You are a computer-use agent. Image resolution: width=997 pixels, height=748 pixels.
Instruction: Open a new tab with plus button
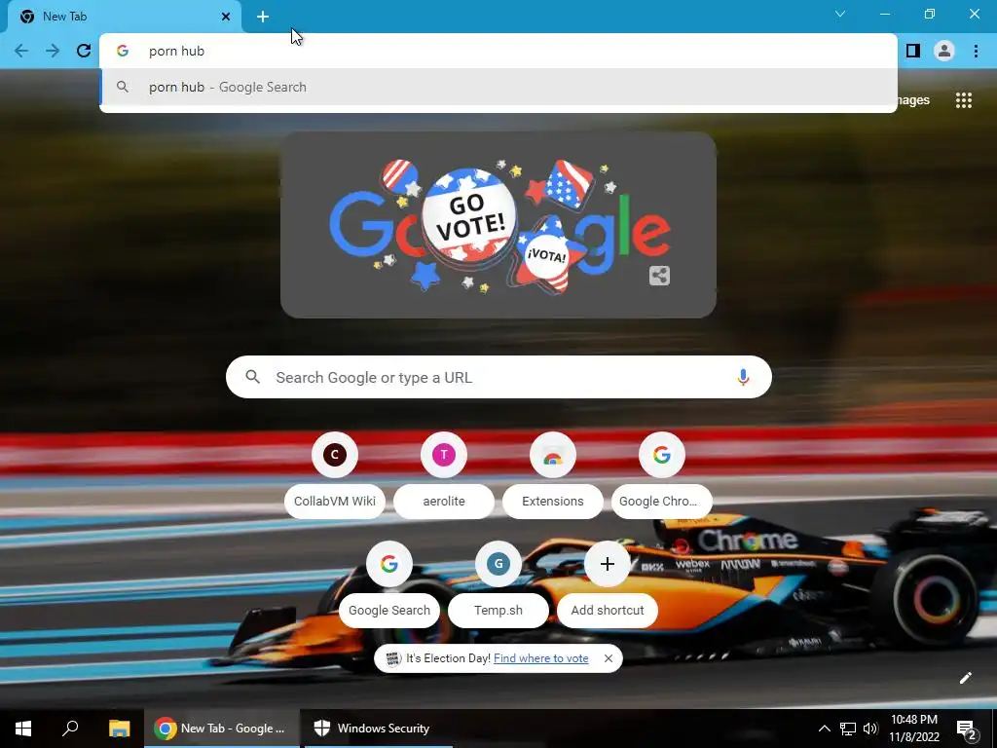(x=263, y=17)
